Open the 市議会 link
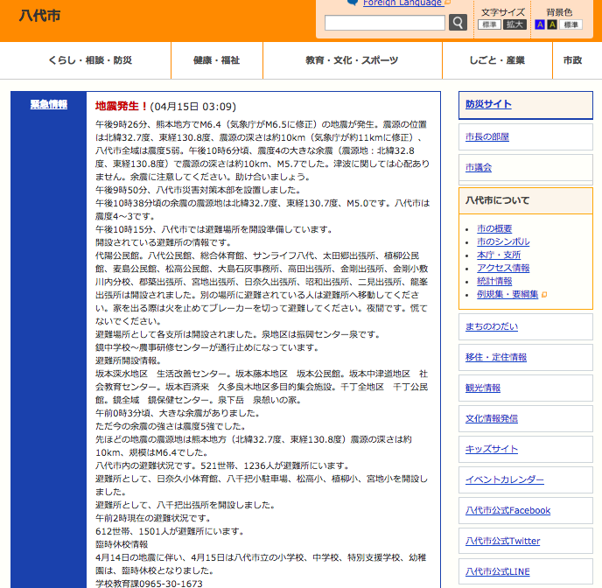Viewport: 602px width, 588px height. click(x=479, y=167)
